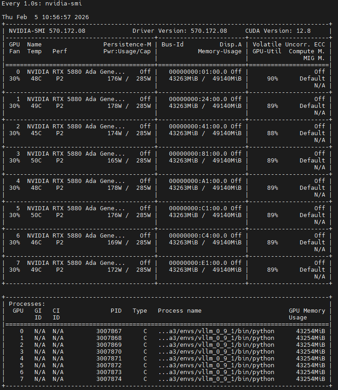The height and width of the screenshot is (390, 338).
Task: Click the 88% GPU utilization value
Action: click(273, 133)
